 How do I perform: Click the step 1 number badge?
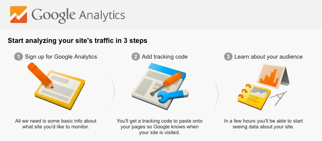coord(18,57)
